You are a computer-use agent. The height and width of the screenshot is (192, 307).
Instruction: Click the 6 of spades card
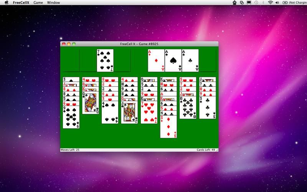pos(168,103)
